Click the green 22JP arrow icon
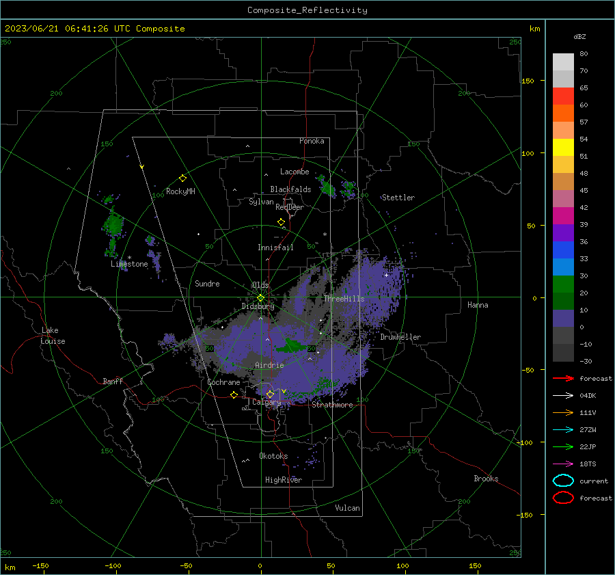Image resolution: width=615 pixels, height=575 pixels. click(563, 446)
